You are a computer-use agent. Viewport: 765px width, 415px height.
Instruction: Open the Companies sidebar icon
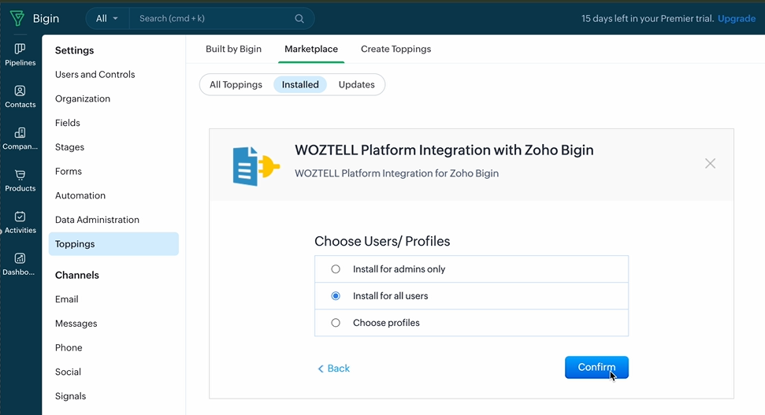[x=20, y=138]
